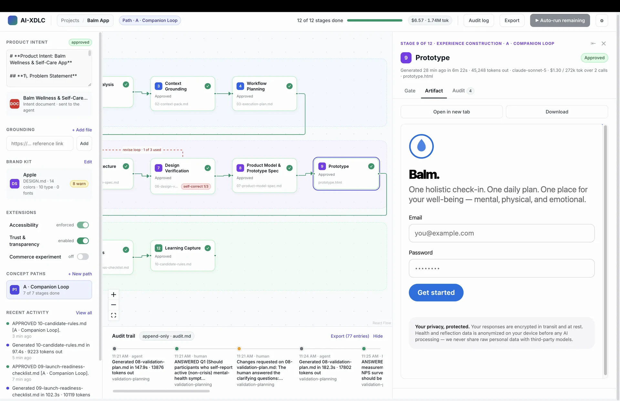Start Auto-run remaining

click(x=560, y=20)
